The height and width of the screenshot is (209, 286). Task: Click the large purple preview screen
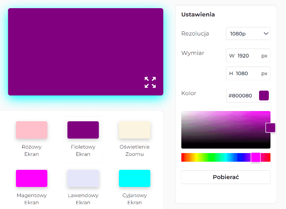[x=85, y=52]
